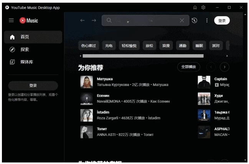249x164 pixels.
Task: Open the history clock icon
Action: coord(195,20)
